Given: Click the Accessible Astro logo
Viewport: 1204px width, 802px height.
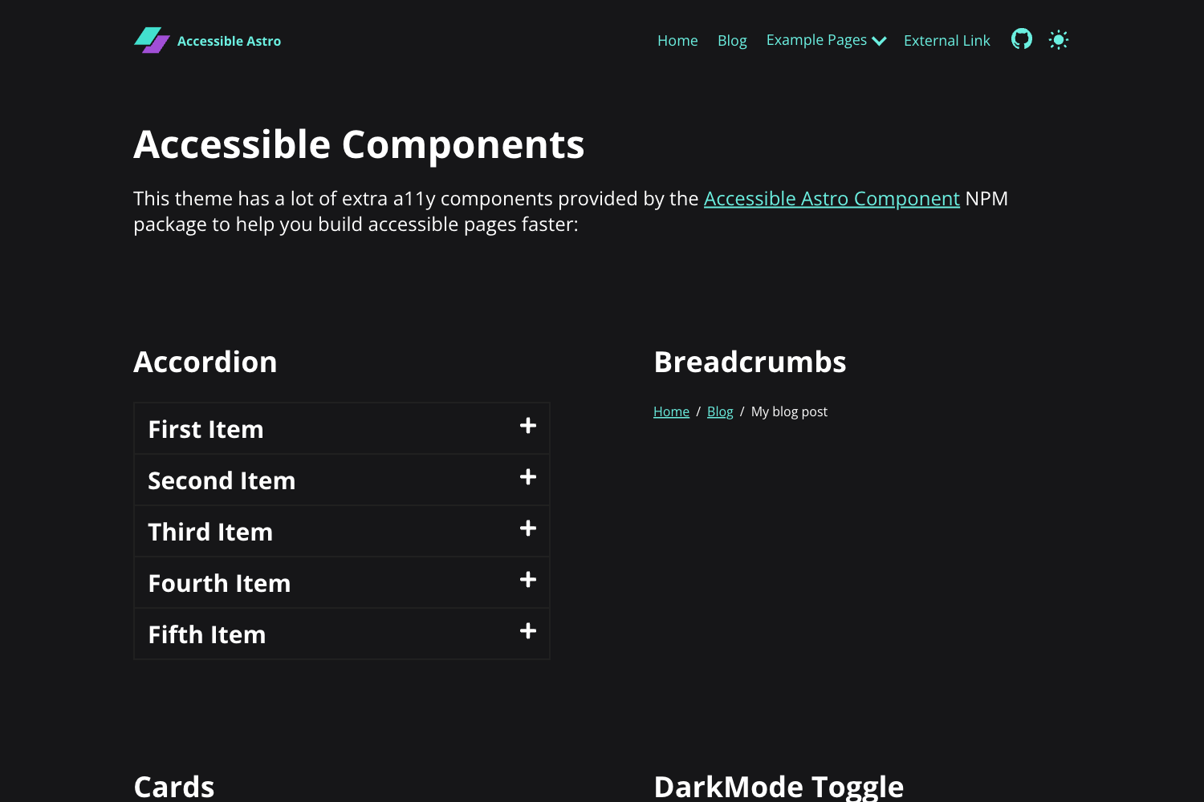Looking at the screenshot, I should (208, 40).
